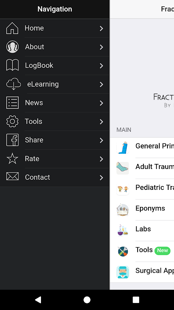Tap the Rate star icon

pos(12,158)
